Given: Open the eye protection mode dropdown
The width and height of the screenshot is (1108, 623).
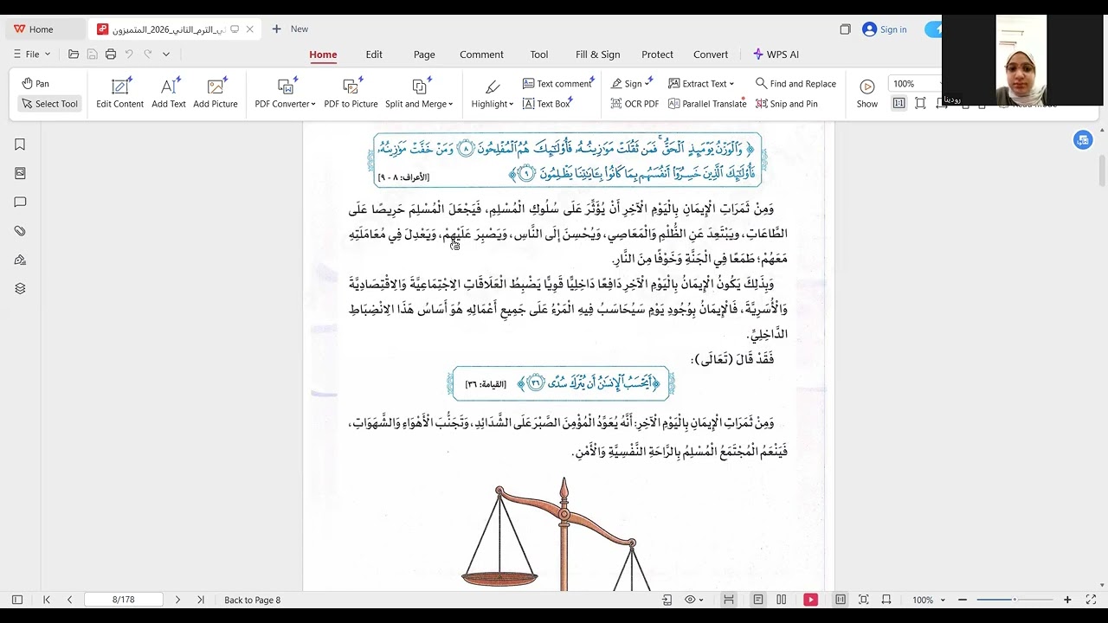Looking at the screenshot, I should 693,600.
